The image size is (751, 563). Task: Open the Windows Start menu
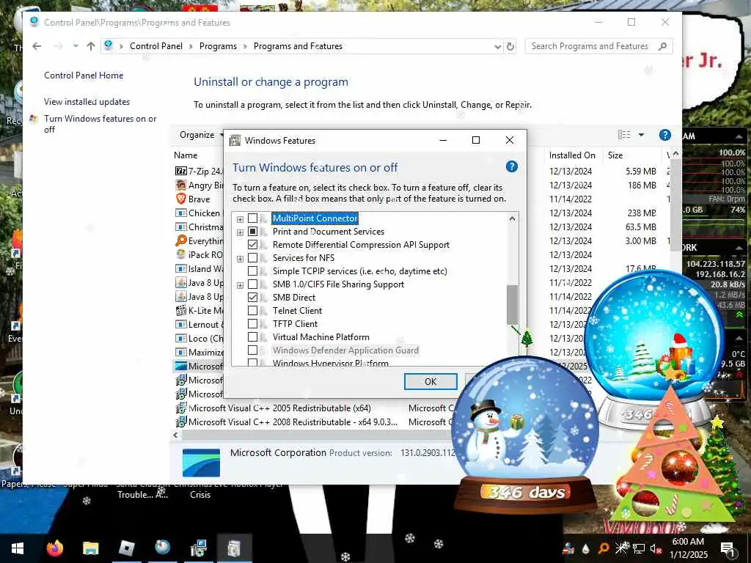pyautogui.click(x=18, y=548)
